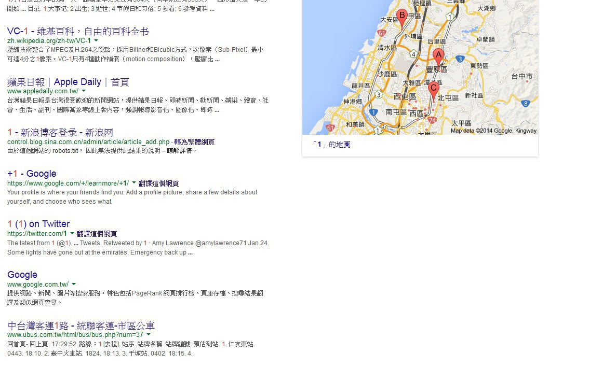The height and width of the screenshot is (368, 589).
Task: Click map marker C near 北屯區
Action: click(x=434, y=91)
